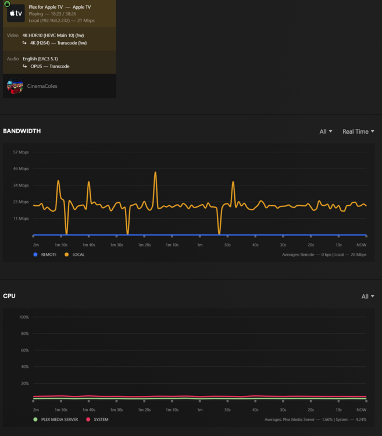Image resolution: width=382 pixels, height=436 pixels.
Task: Click the '57 Mbps' bandwidth axis label
Action: click(x=21, y=152)
